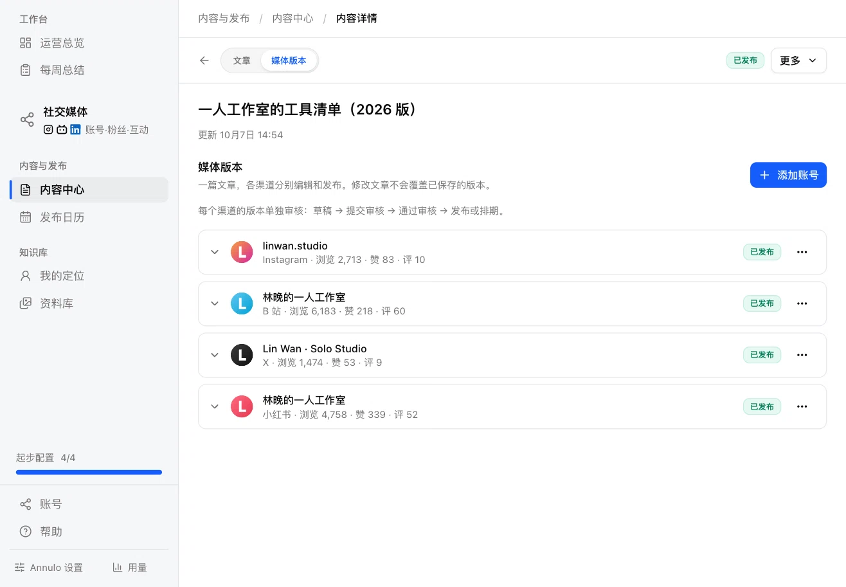Click the 账号 share icon in the sidebar footer
The width and height of the screenshot is (846, 587).
tap(26, 504)
